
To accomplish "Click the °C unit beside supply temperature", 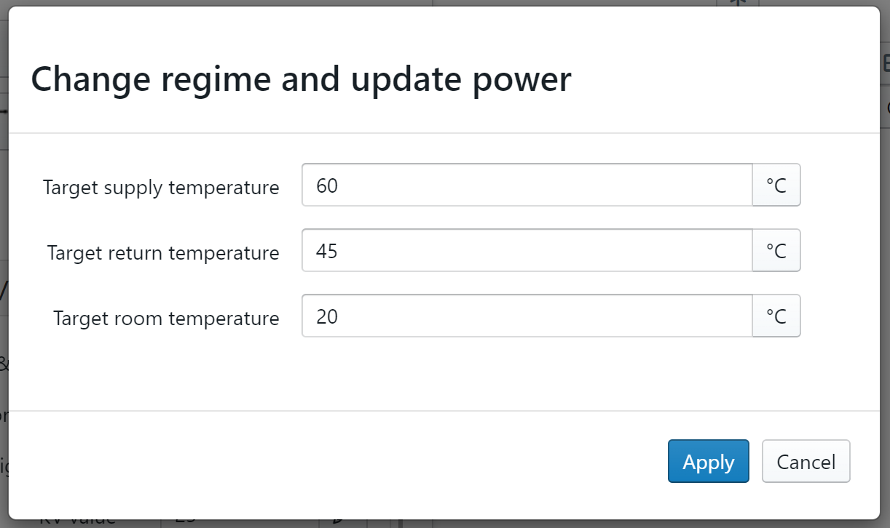I will click(776, 185).
